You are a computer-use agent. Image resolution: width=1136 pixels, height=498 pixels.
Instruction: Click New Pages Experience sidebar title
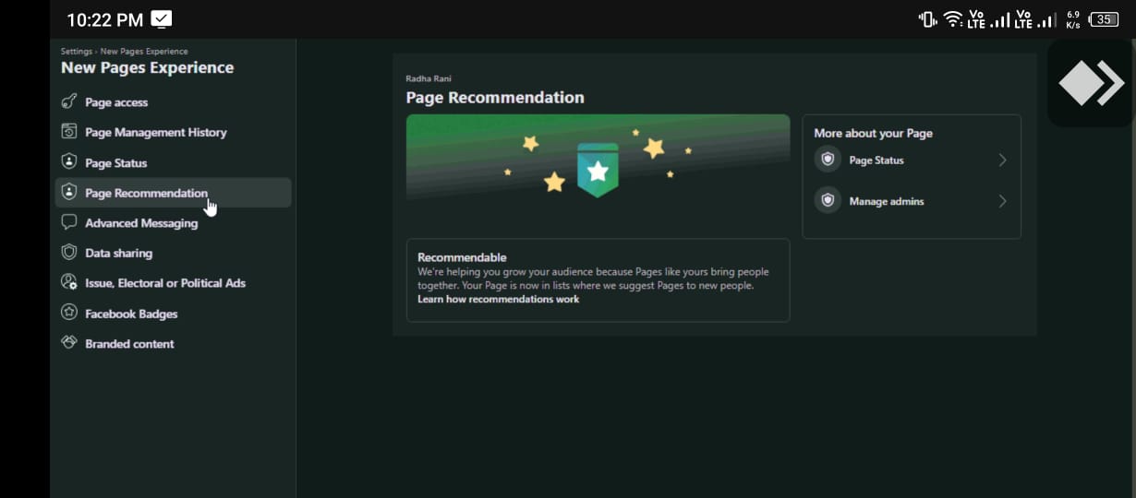147,67
